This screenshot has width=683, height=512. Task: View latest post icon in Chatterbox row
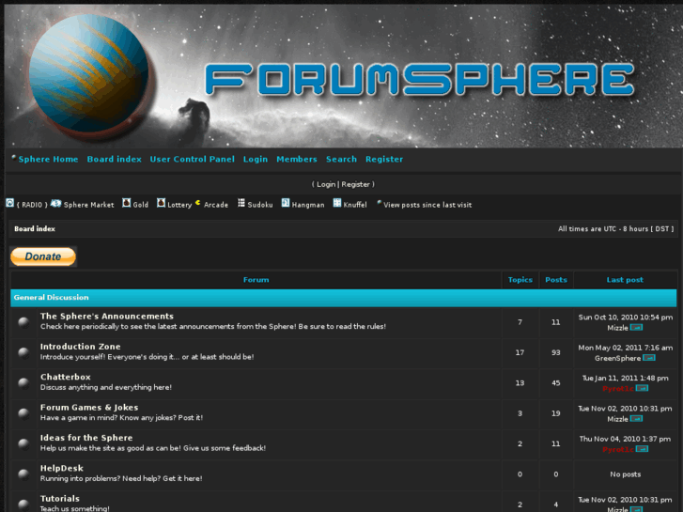click(642, 388)
